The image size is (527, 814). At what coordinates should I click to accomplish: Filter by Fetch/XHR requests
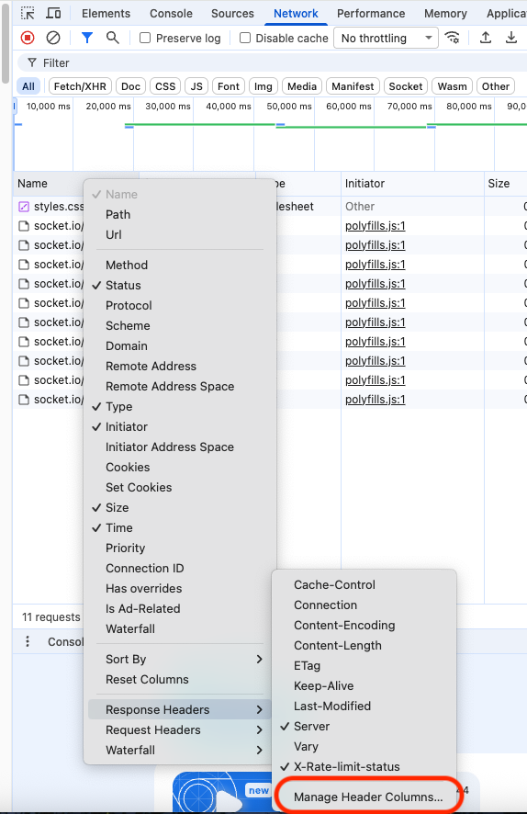[80, 86]
